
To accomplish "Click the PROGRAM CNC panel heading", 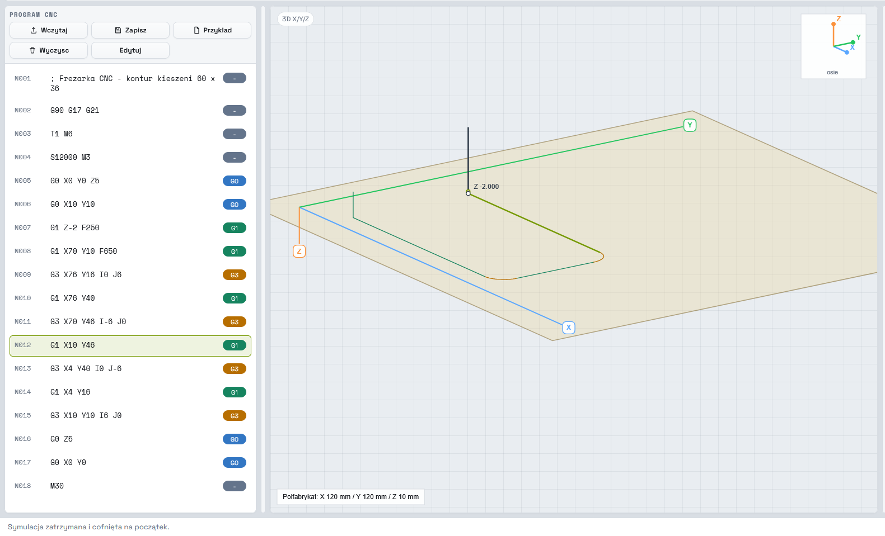I will [34, 15].
